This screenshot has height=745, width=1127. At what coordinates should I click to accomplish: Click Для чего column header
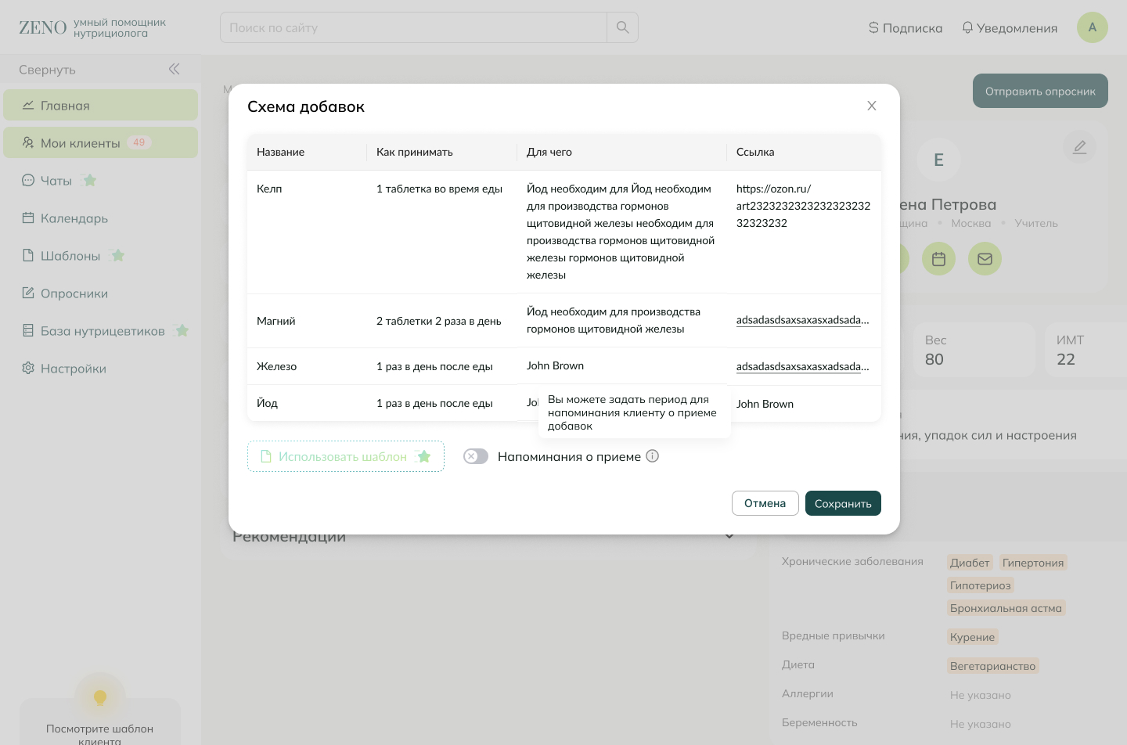click(x=622, y=152)
